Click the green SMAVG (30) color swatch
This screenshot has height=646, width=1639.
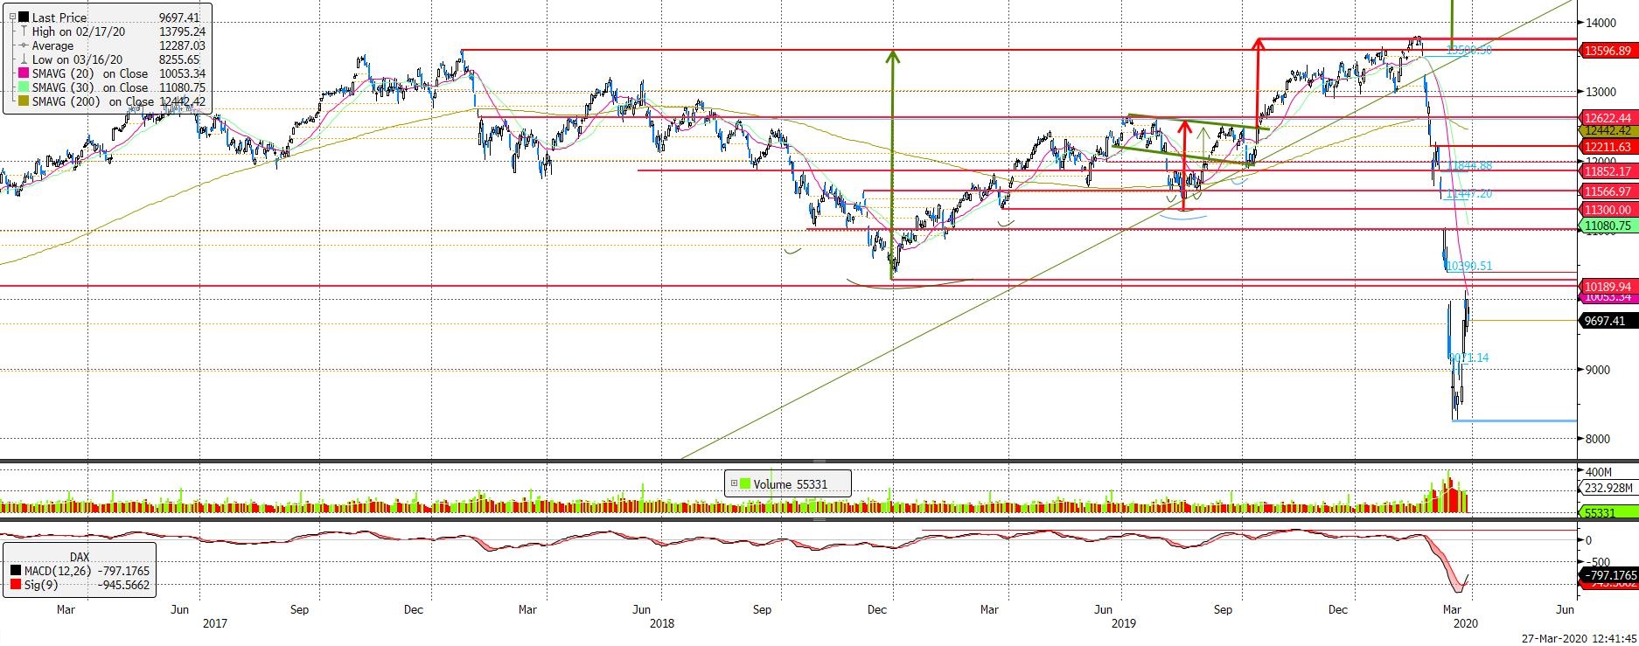coord(23,87)
